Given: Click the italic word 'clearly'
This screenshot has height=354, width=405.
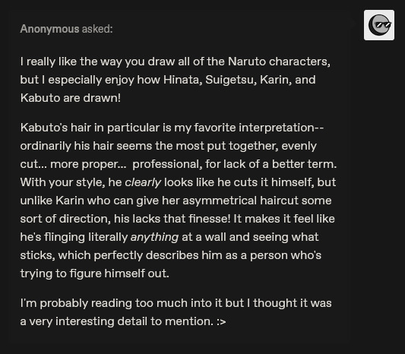Looking at the screenshot, I should tap(143, 182).
